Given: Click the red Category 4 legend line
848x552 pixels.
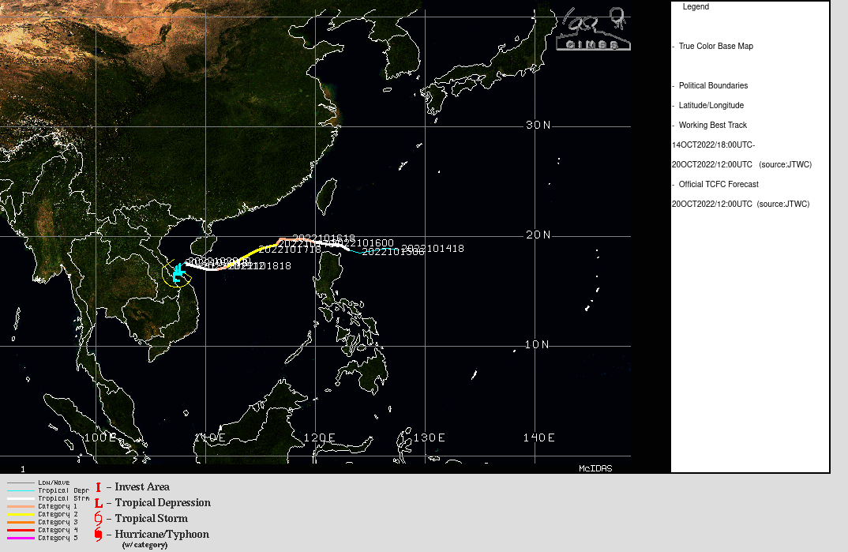Looking at the screenshot, I should (21, 530).
